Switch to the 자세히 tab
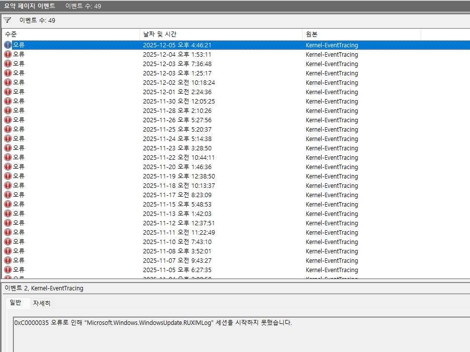Image resolution: width=470 pixels, height=352 pixels. pyautogui.click(x=41, y=303)
